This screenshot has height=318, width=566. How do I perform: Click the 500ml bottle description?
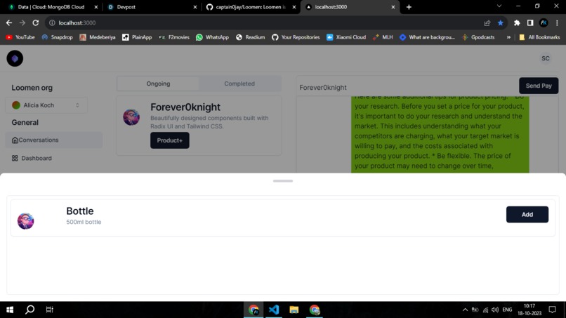84,222
